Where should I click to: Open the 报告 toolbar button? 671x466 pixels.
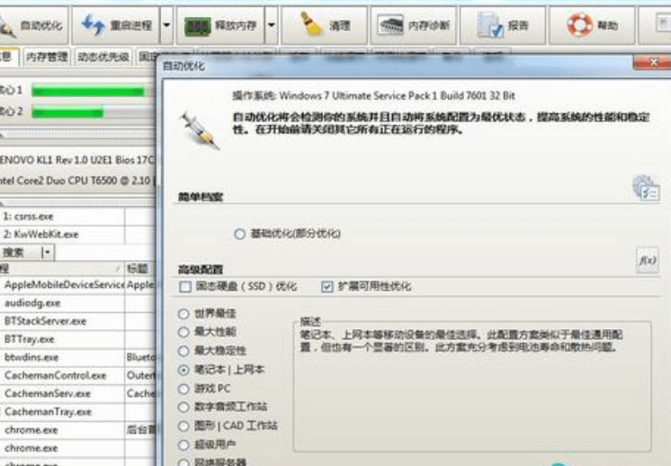coord(503,25)
